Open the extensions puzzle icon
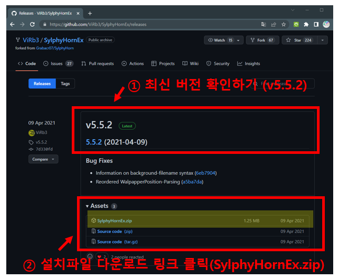This screenshot has height=280, width=340. click(x=306, y=25)
